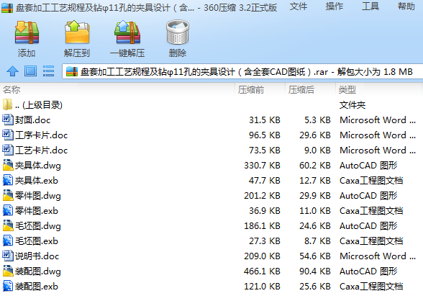
Task: Click the Caxa icon of 毛坯图.exb
Action: (x=7, y=241)
